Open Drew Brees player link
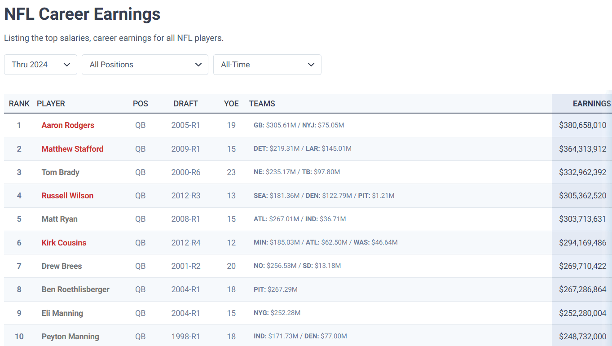Screen dimensions: 612x346 click(62, 266)
